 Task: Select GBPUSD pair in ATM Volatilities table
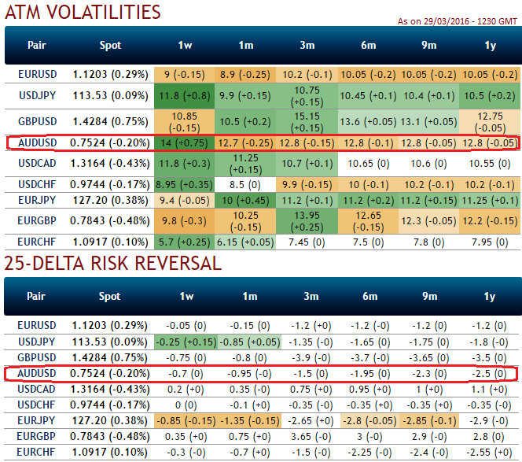(x=37, y=121)
